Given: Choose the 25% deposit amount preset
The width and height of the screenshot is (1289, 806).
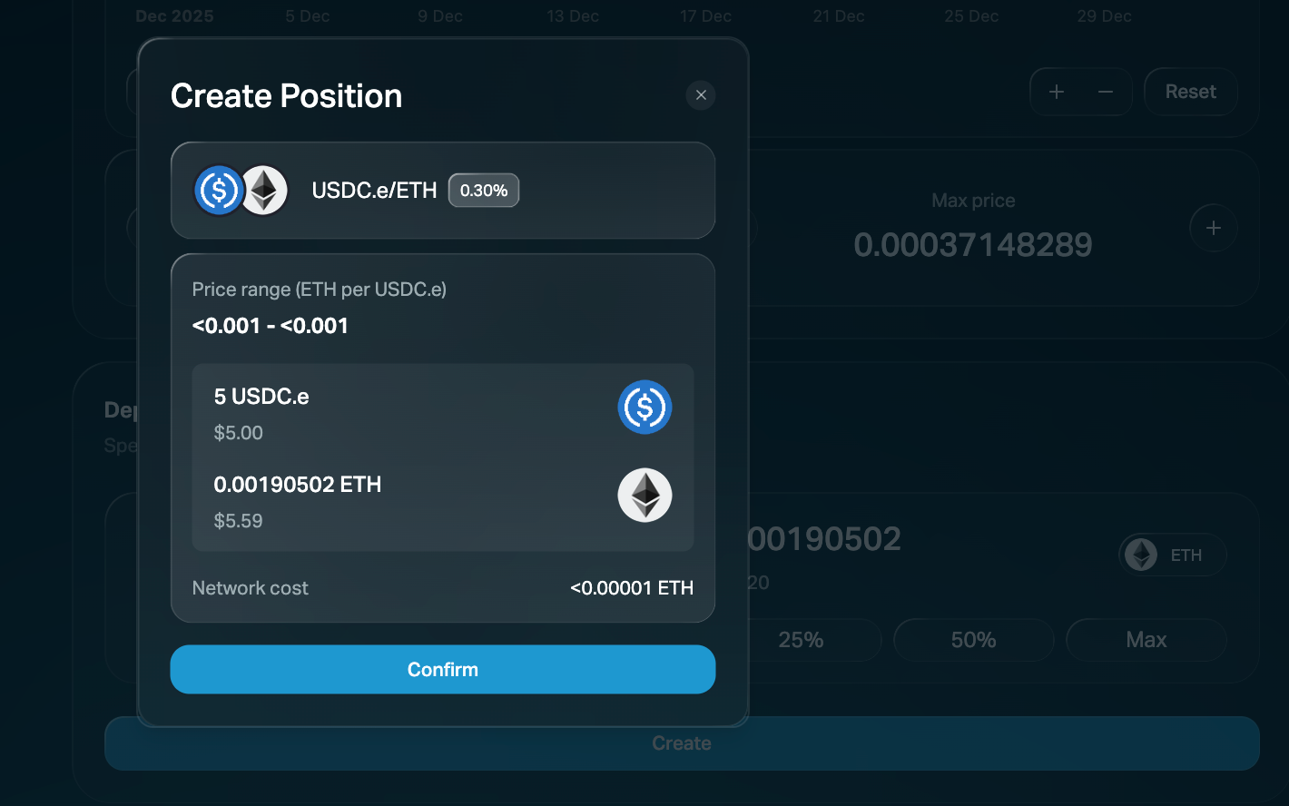Looking at the screenshot, I should point(801,640).
